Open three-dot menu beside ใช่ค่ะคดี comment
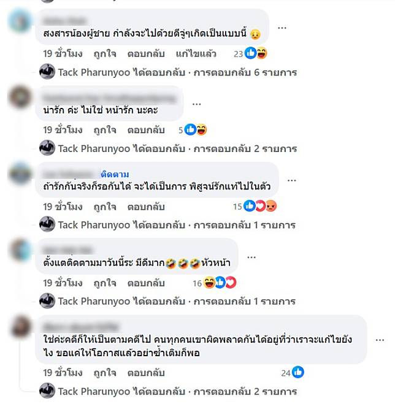Image resolution: width=395 pixels, height=404 pixels. tap(380, 340)
